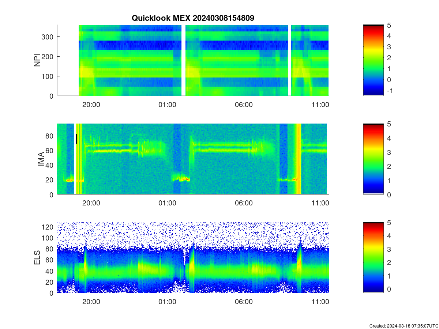The image size is (439, 329).
Task: Click the 2 label on ELS colorbar
Action: 389,262
